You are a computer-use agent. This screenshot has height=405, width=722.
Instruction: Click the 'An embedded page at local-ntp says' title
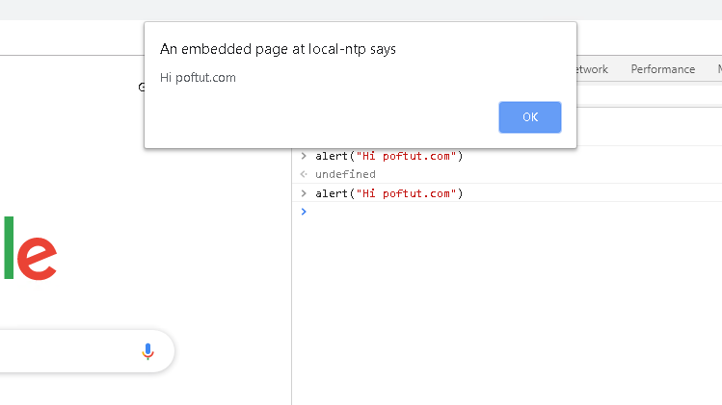click(x=278, y=49)
